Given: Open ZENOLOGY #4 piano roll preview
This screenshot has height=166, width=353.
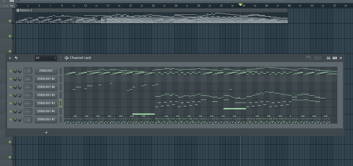Looking at the screenshot, I should click(201, 111).
